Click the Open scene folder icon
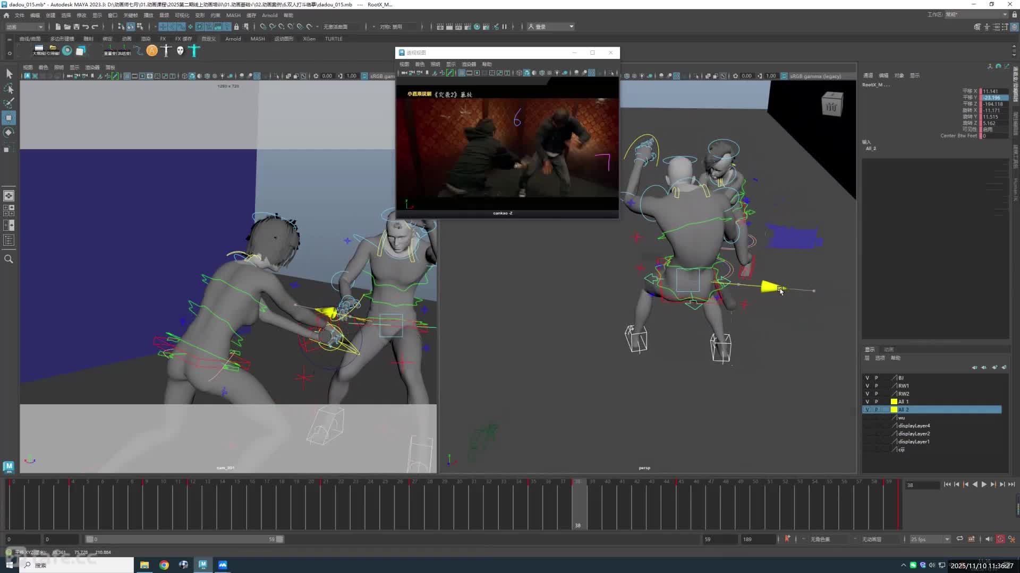Screen dimensions: 1020x573 pos(67,27)
